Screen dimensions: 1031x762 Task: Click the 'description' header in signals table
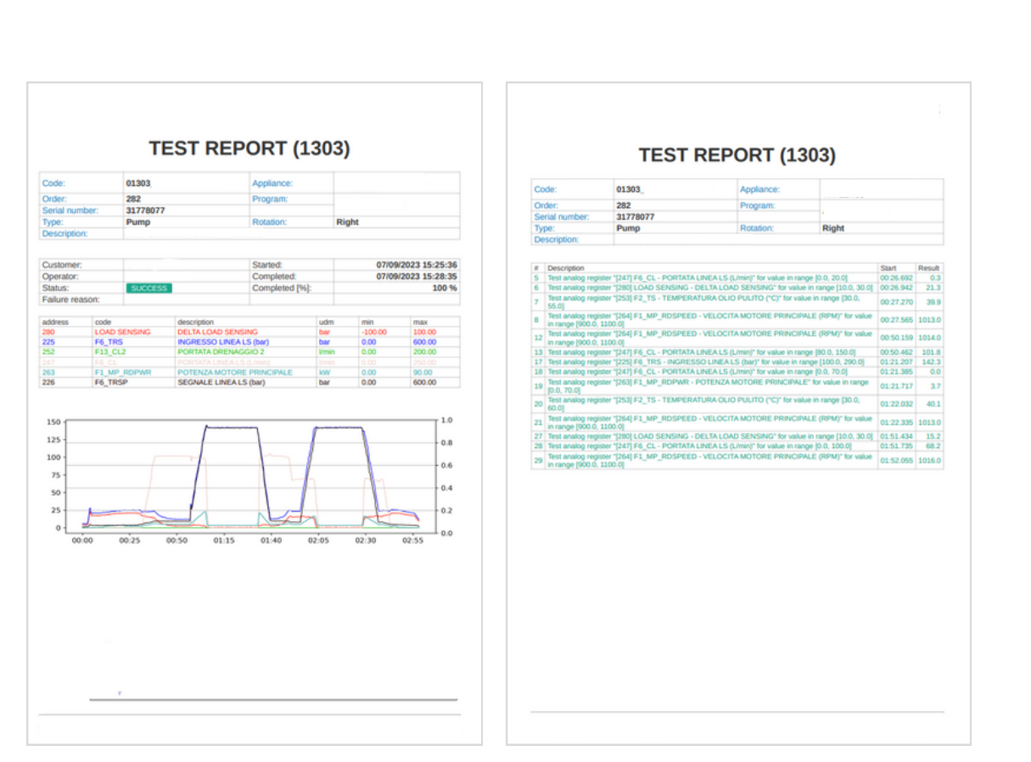(x=196, y=322)
